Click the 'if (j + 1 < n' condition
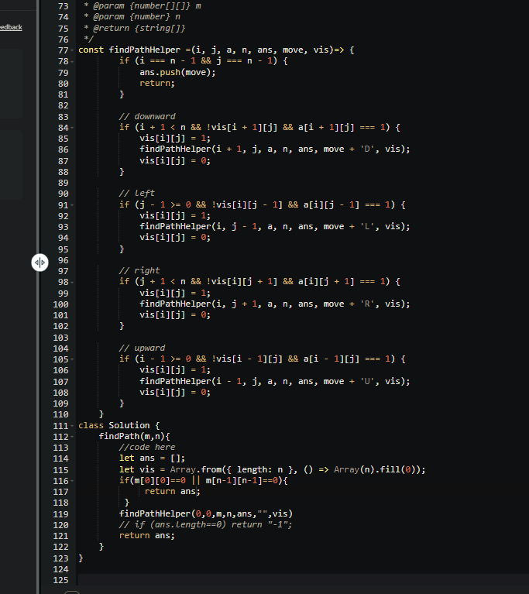529x594 pixels. point(259,281)
